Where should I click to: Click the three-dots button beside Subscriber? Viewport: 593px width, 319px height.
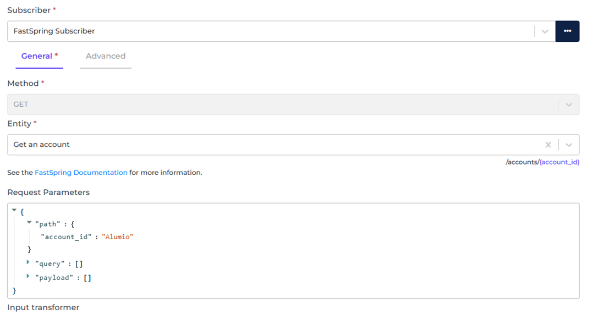click(x=567, y=31)
